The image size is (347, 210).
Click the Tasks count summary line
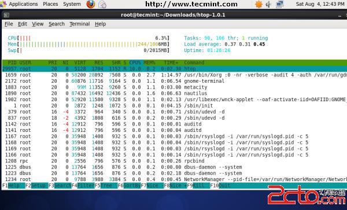pyautogui.click(x=226, y=38)
